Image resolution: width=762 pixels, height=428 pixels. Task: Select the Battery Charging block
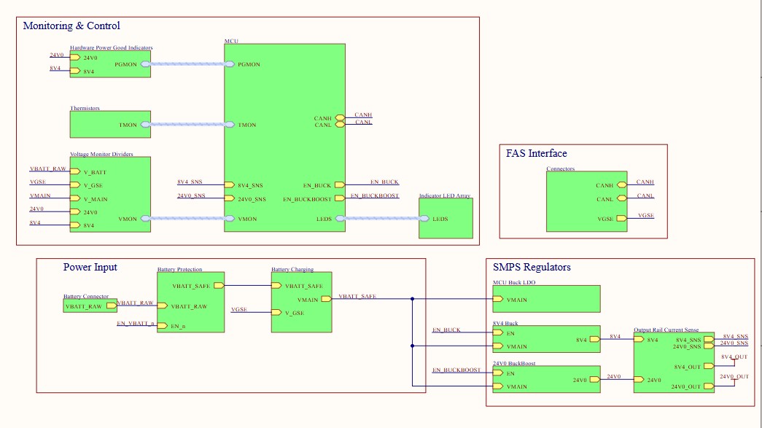[x=301, y=300]
